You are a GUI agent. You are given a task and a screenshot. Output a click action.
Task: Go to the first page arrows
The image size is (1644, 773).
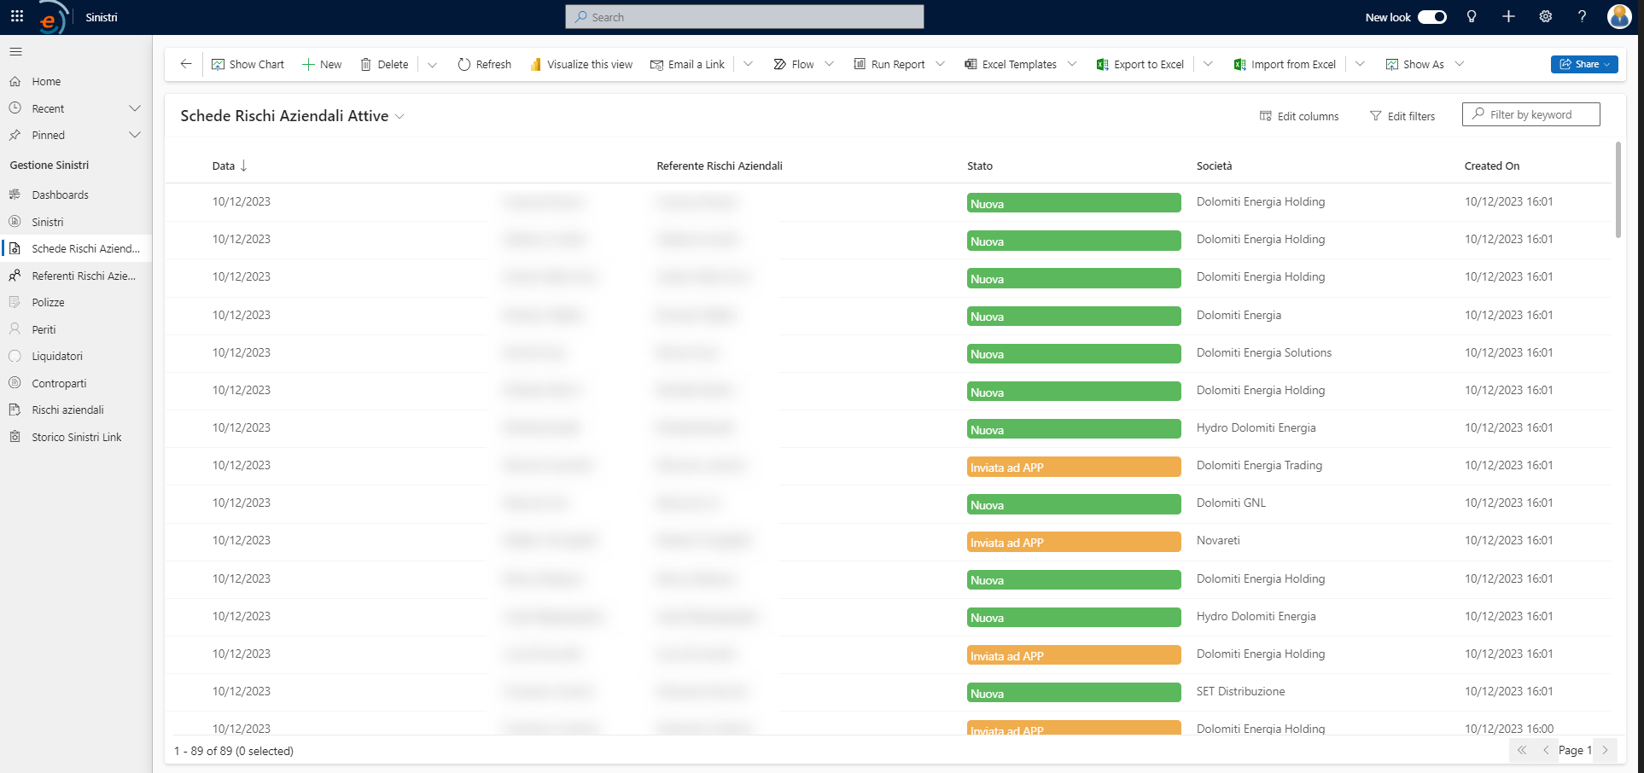(x=1521, y=750)
